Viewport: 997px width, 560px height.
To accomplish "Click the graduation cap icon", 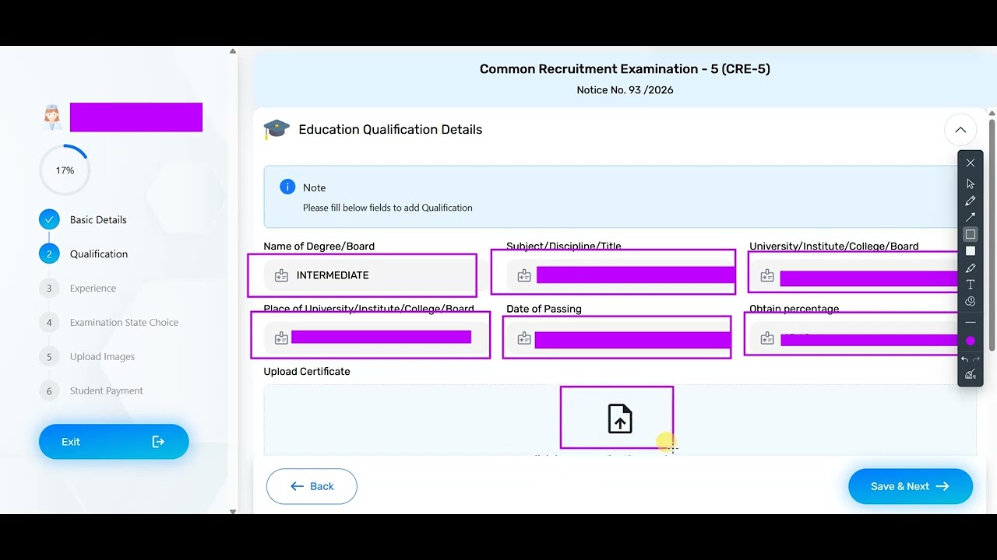I will 277,129.
